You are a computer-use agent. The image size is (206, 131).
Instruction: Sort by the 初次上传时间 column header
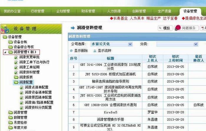(175, 58)
